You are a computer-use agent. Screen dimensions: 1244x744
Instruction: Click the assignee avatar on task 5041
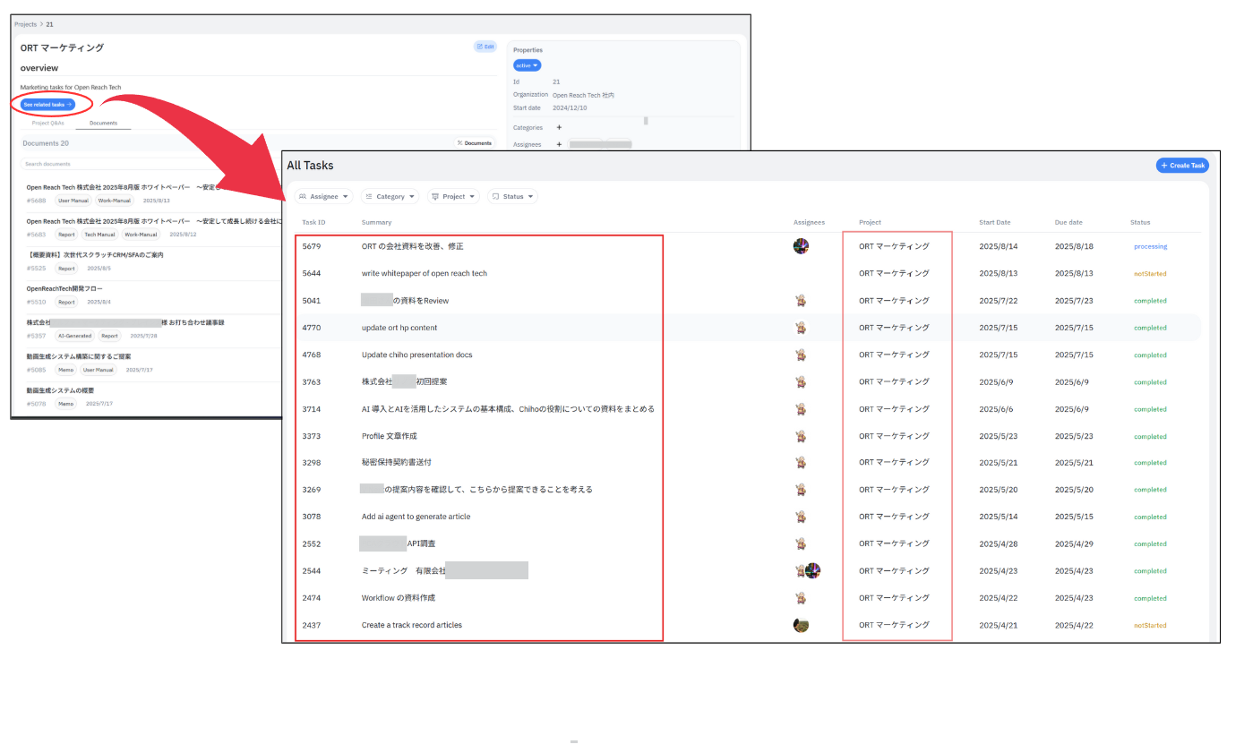point(801,301)
